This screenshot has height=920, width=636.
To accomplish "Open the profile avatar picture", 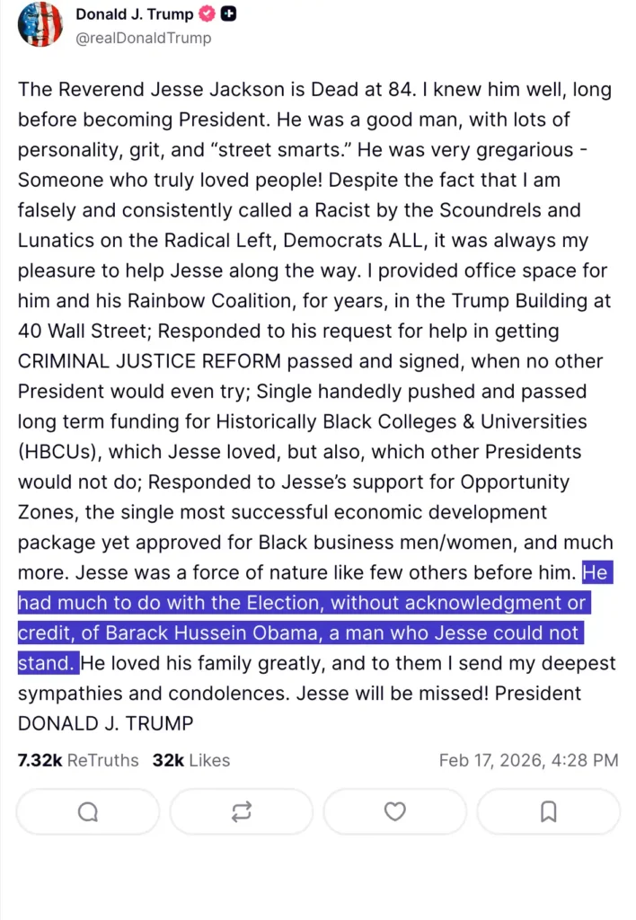I will click(x=40, y=24).
